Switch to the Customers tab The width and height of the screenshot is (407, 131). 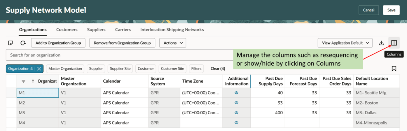click(67, 30)
